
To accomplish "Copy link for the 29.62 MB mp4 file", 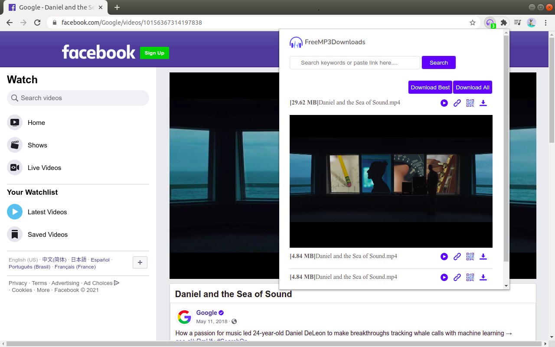I will point(457,103).
